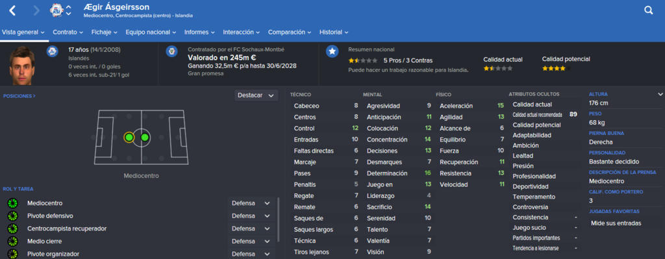Click the Calidad potencial star rating

tap(557, 68)
